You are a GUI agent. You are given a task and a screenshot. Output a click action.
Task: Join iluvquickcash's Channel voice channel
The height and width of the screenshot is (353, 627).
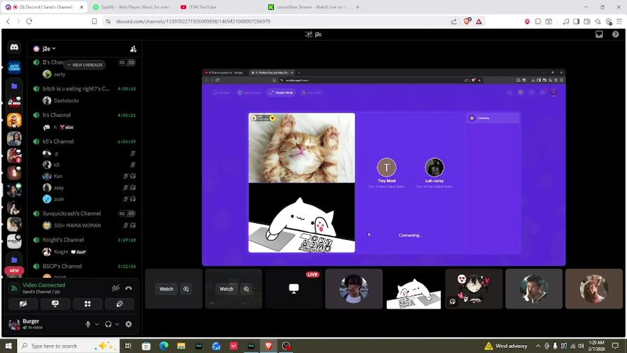[x=84, y=214]
